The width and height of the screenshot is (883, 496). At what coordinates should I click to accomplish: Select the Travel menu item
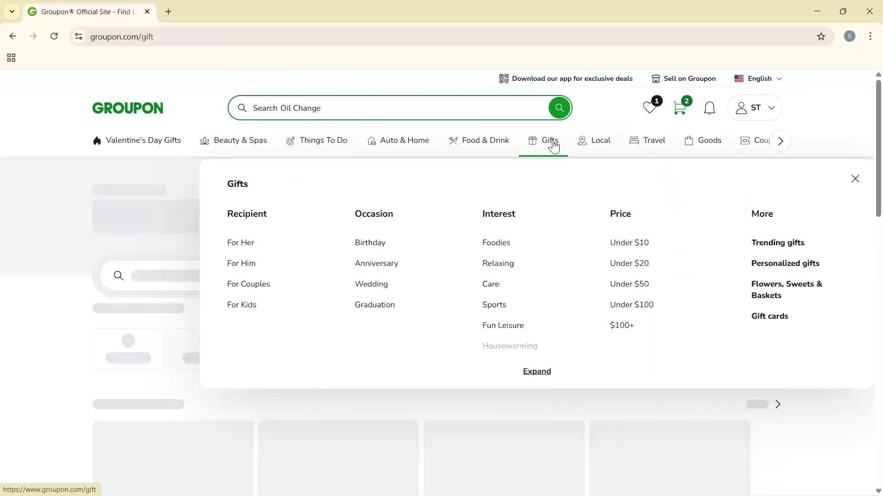click(x=647, y=141)
